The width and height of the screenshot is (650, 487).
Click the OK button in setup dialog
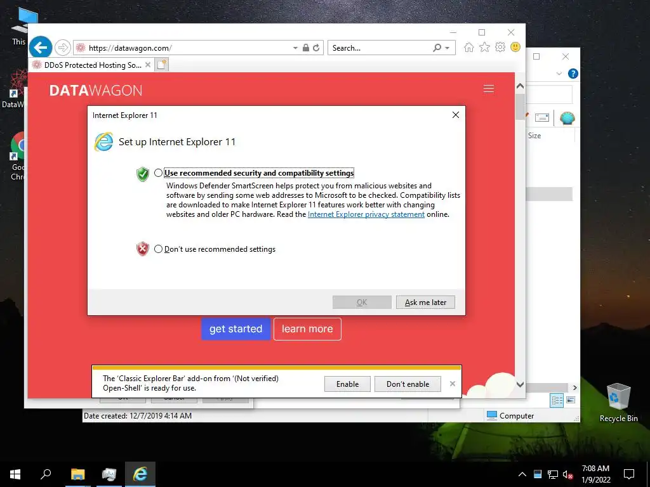pos(362,302)
